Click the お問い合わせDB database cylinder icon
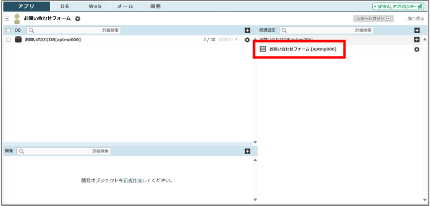 click(x=18, y=40)
